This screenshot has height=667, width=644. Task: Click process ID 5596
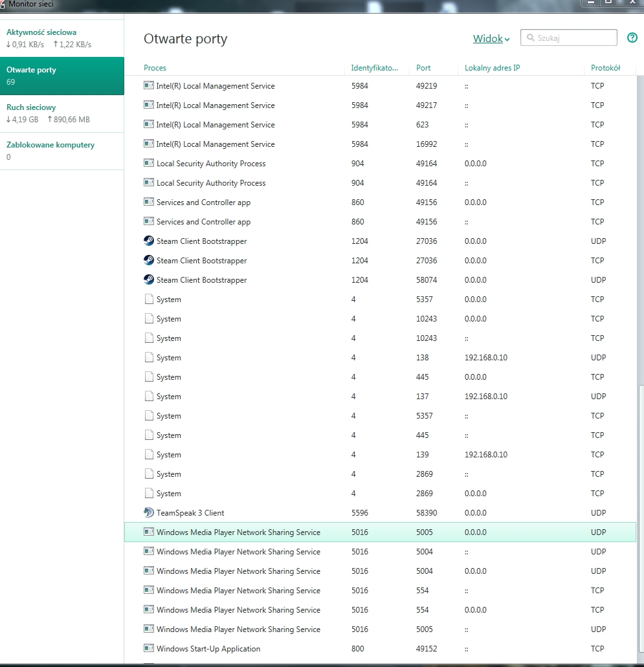pos(360,512)
